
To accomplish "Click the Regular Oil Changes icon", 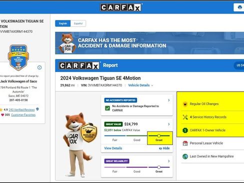I will pyautogui.click(x=185, y=104).
